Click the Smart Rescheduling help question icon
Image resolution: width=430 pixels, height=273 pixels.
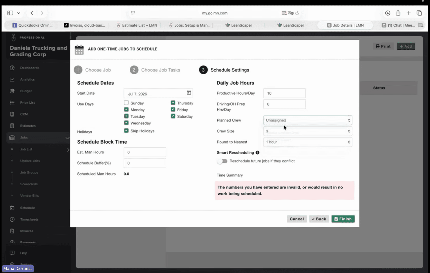coord(257,152)
